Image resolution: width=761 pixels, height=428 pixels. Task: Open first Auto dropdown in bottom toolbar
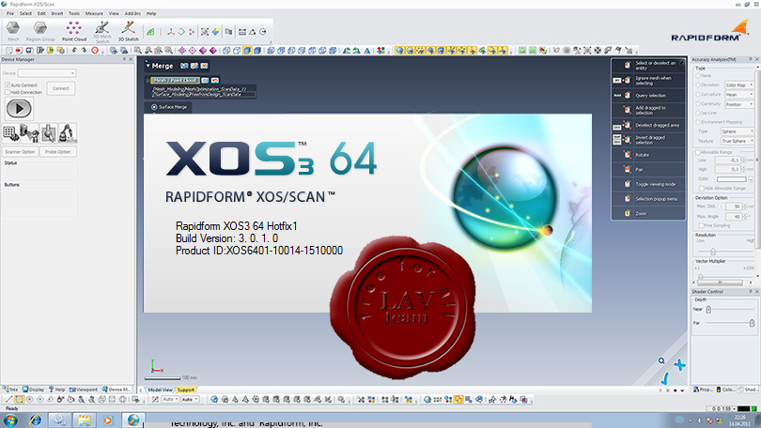coord(170,400)
